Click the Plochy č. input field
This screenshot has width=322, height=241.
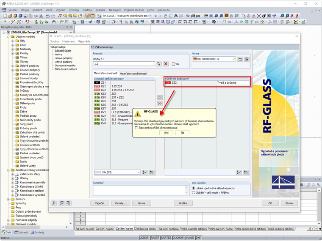[124, 64]
